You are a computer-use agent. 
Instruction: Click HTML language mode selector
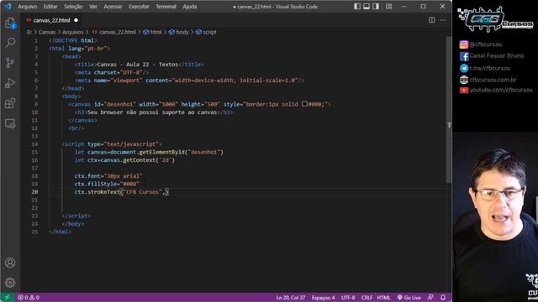383,298
